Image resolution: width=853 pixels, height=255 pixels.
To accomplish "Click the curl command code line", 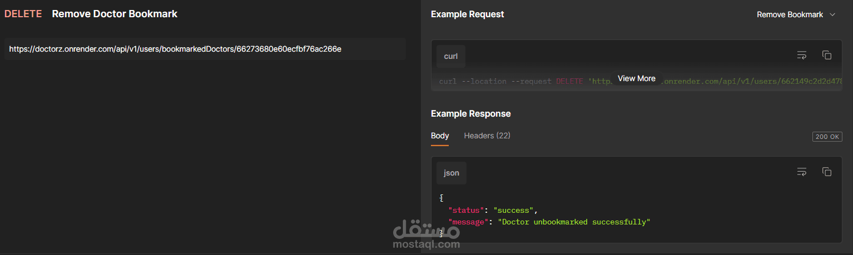I will 512,82.
